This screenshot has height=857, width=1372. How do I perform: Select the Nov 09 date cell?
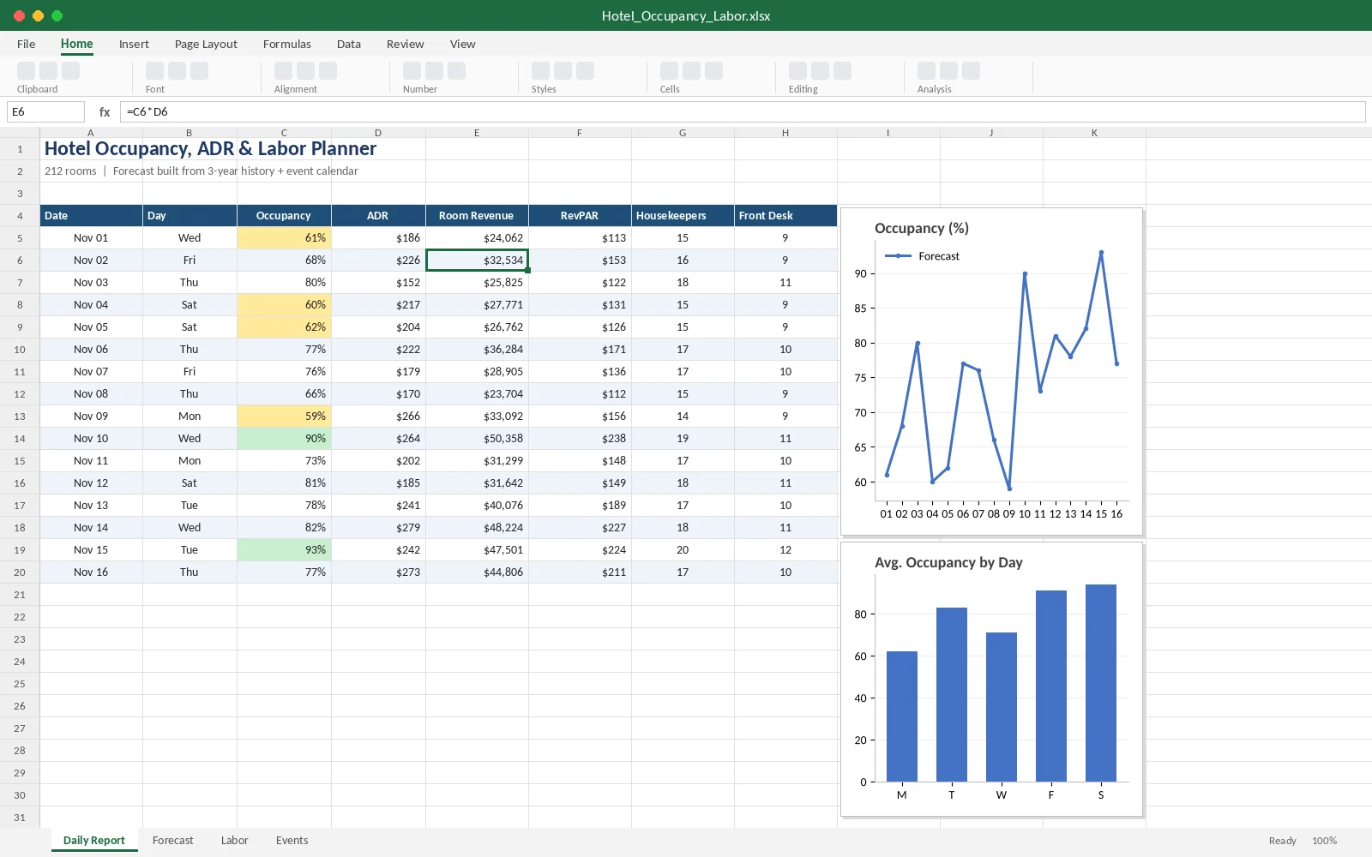pyautogui.click(x=91, y=417)
